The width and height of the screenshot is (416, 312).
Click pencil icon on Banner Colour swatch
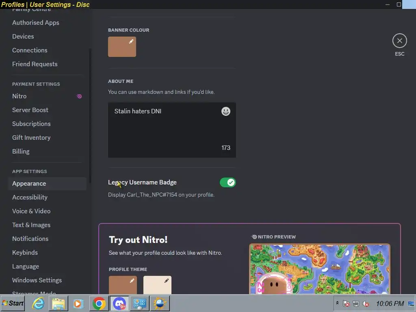(131, 41)
